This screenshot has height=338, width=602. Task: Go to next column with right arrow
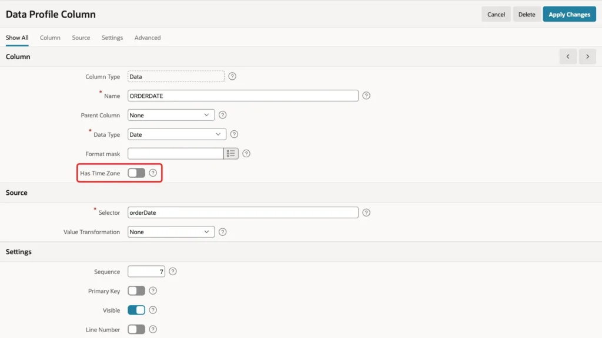[587, 57]
